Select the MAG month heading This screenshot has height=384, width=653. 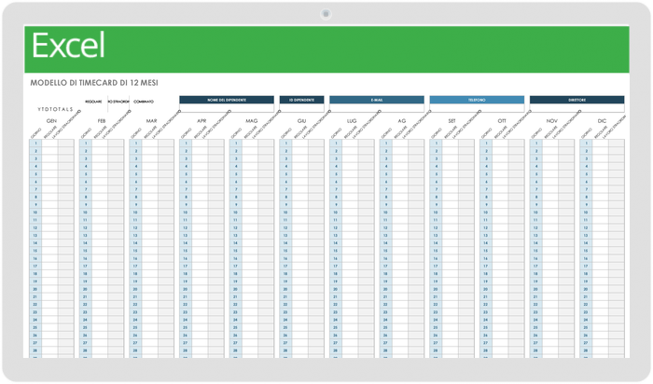252,120
